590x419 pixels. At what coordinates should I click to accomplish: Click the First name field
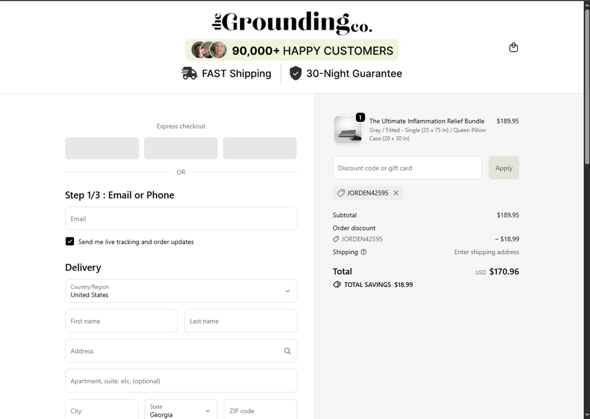tap(121, 321)
